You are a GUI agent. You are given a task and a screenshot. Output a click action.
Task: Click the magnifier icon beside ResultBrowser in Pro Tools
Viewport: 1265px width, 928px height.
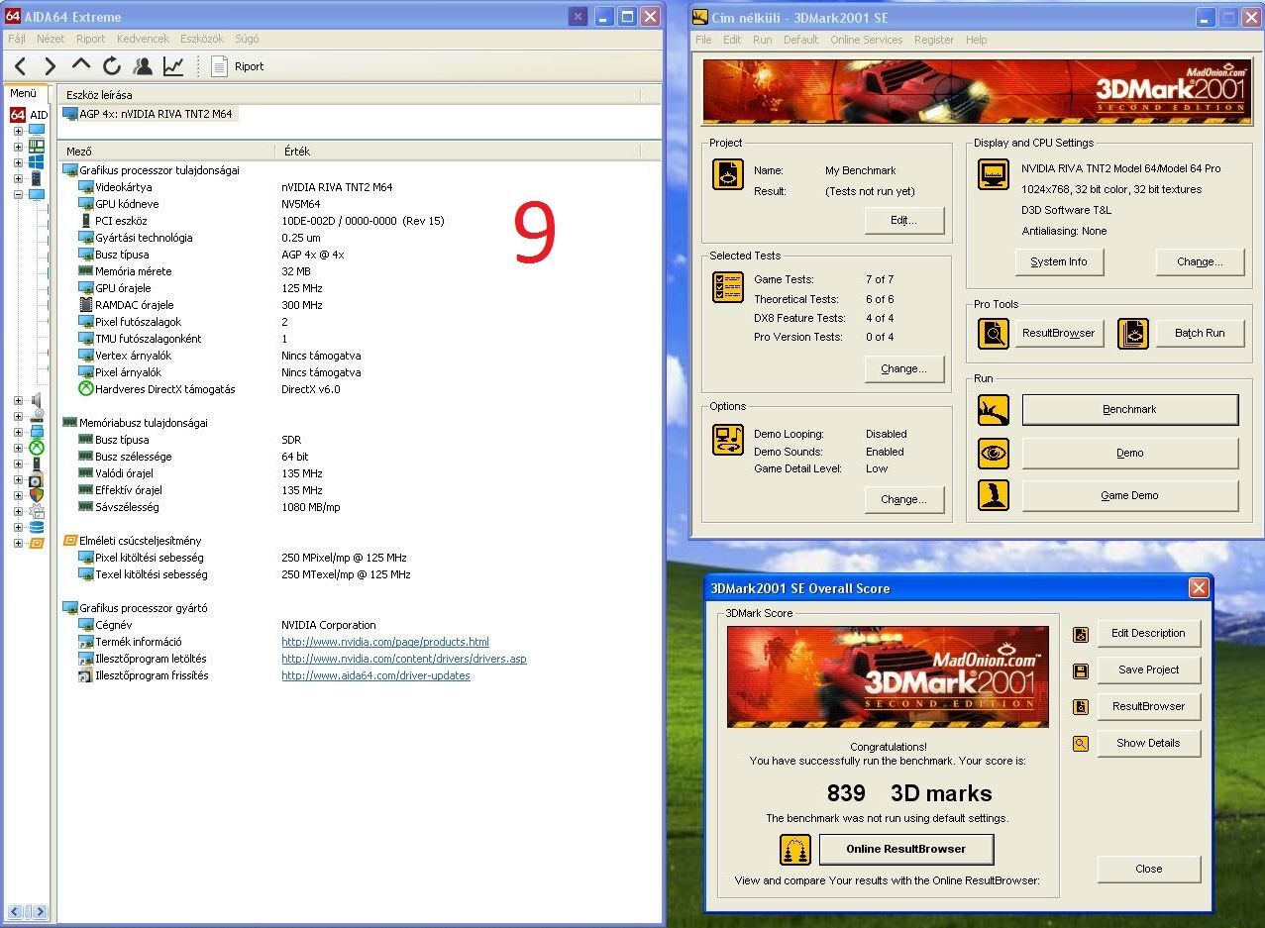pos(993,333)
